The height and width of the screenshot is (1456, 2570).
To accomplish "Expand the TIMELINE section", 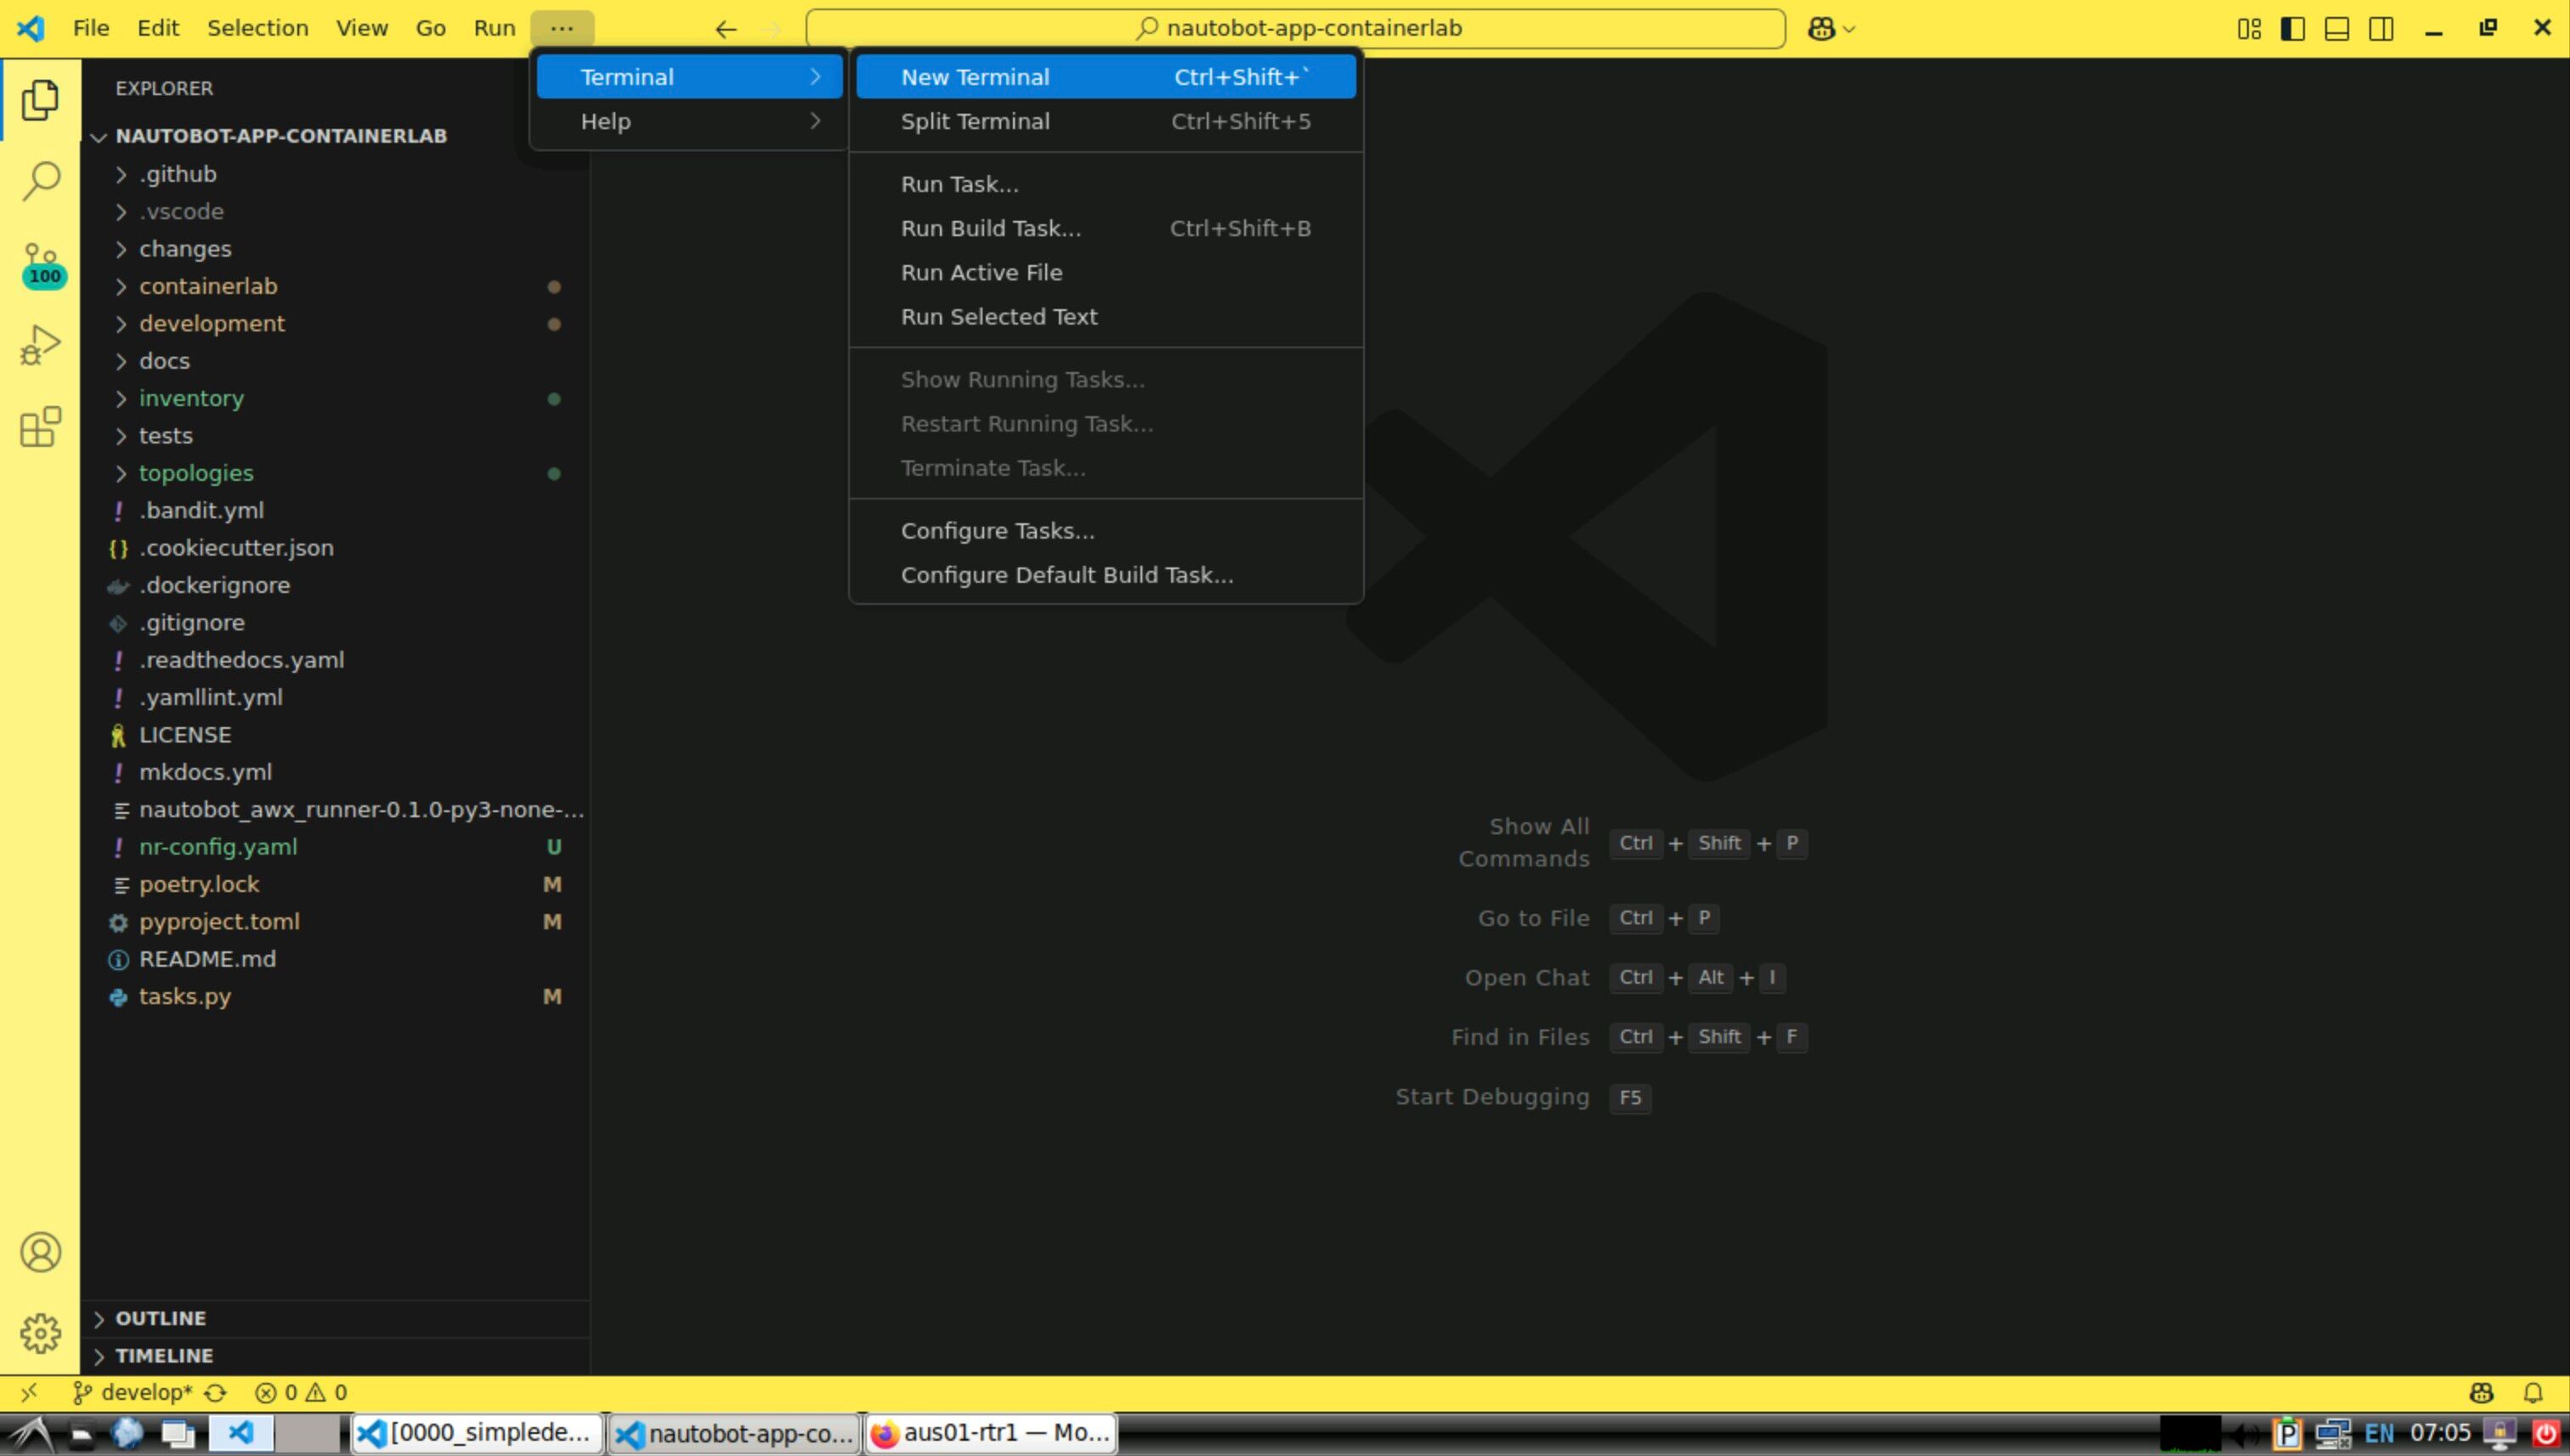I will click(x=164, y=1355).
